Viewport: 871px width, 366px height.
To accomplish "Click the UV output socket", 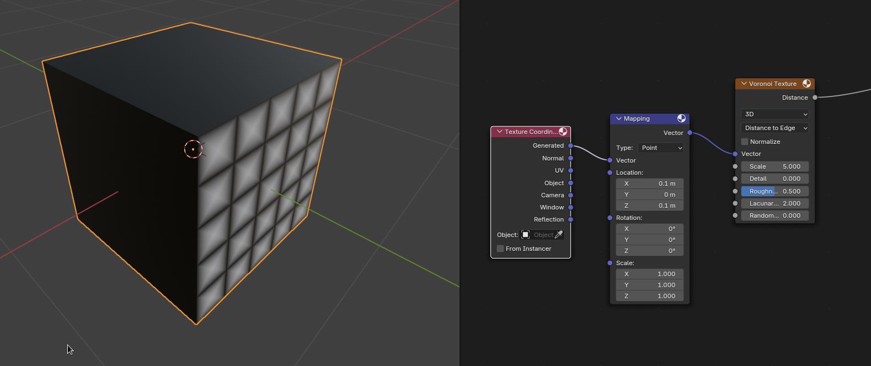I will [x=570, y=170].
